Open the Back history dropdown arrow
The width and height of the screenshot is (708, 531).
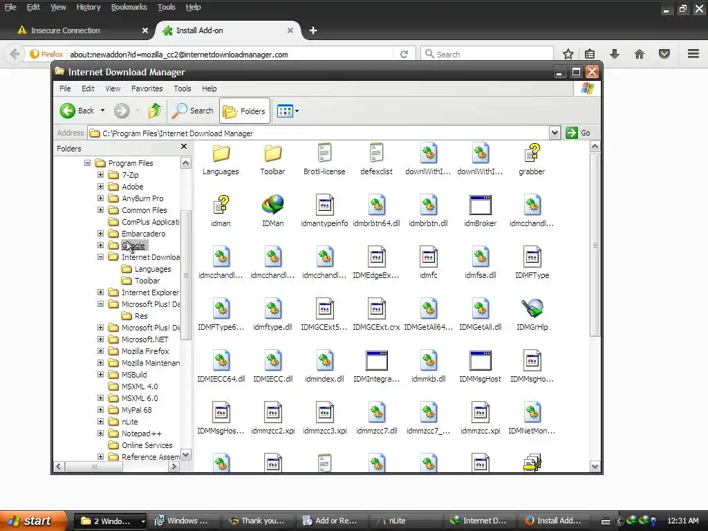[x=102, y=111]
